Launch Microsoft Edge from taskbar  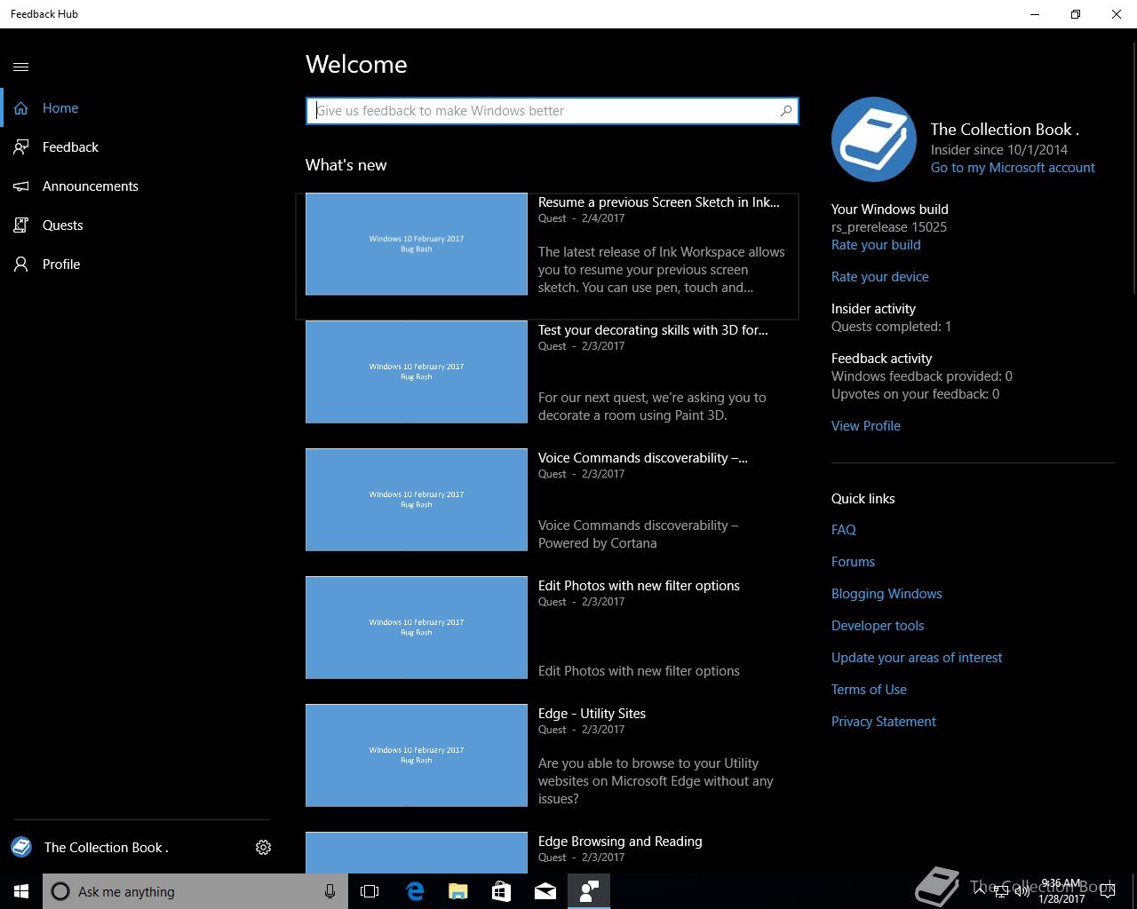pos(415,891)
